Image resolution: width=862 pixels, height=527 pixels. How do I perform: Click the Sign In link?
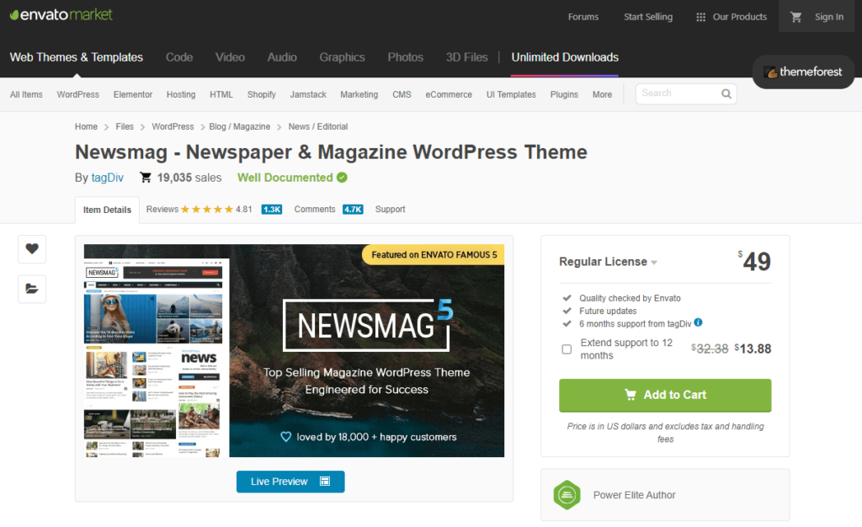pyautogui.click(x=829, y=17)
